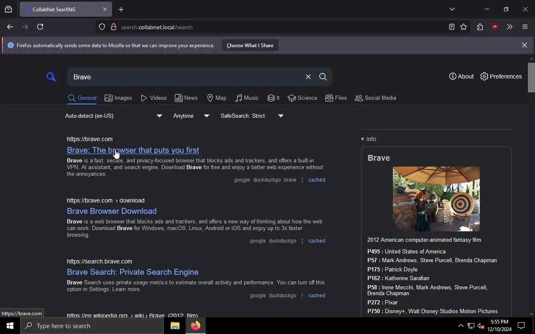Open the Windows Start menu
Viewport: 535px width, 334px height.
point(10,326)
